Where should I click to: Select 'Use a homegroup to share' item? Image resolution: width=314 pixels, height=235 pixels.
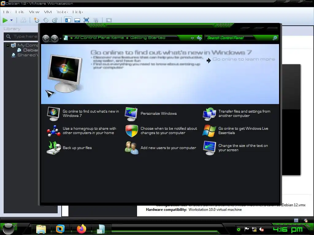pyautogui.click(x=82, y=131)
